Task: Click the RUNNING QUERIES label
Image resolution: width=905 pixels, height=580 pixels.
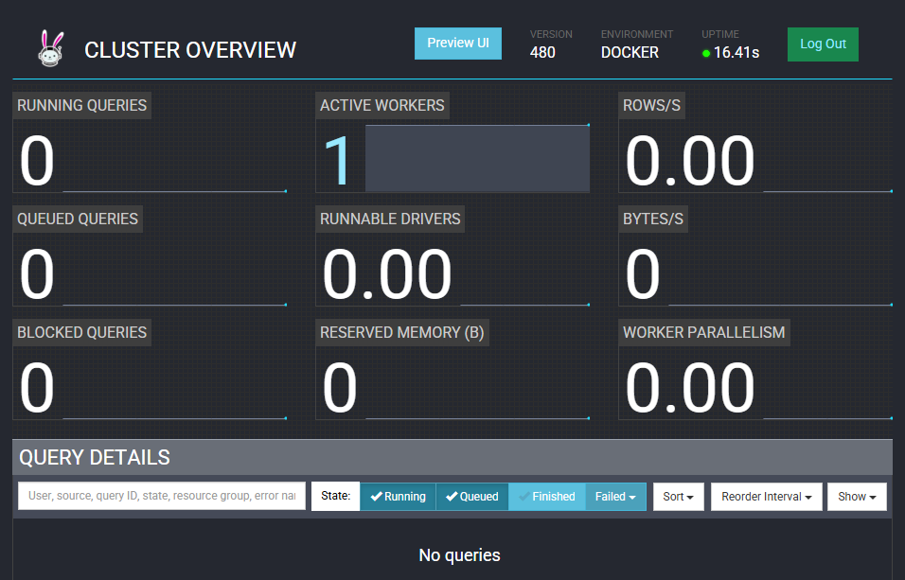Action: [x=82, y=105]
